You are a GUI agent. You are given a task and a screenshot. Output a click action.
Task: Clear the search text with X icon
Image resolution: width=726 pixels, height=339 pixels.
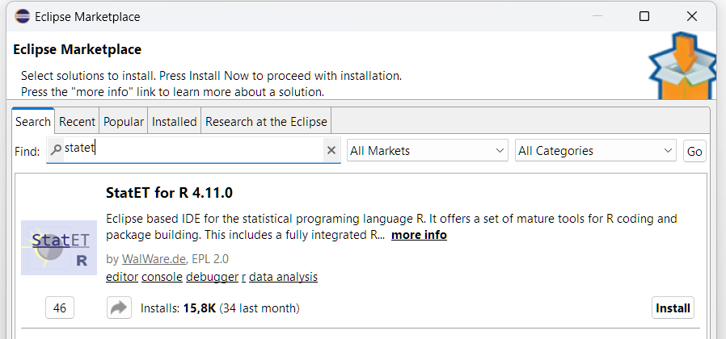[331, 150]
